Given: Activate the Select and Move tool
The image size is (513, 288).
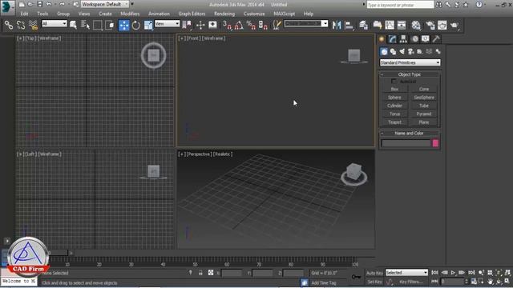Looking at the screenshot, I should pyautogui.click(x=124, y=25).
